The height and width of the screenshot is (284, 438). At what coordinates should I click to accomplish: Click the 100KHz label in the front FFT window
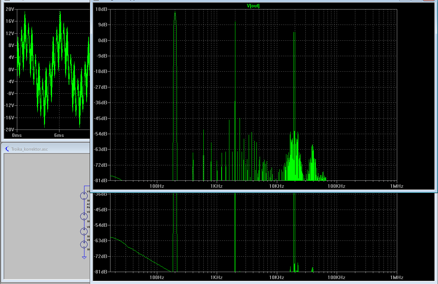point(336,186)
